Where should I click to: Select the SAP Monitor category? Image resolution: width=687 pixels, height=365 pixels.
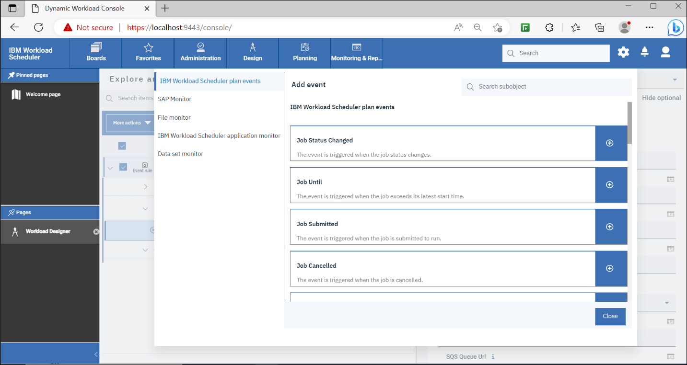175,99
